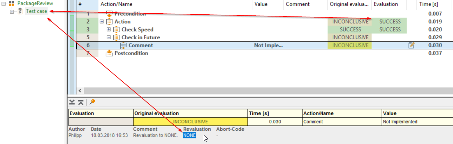Click the Test case clipboard icon
This screenshot has width=453, height=144.
point(20,12)
